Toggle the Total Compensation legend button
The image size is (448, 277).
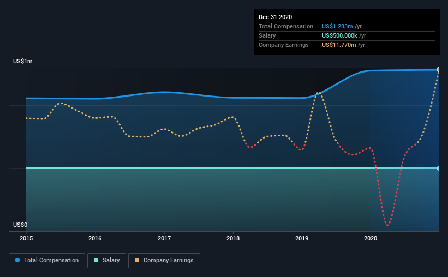coord(47,261)
